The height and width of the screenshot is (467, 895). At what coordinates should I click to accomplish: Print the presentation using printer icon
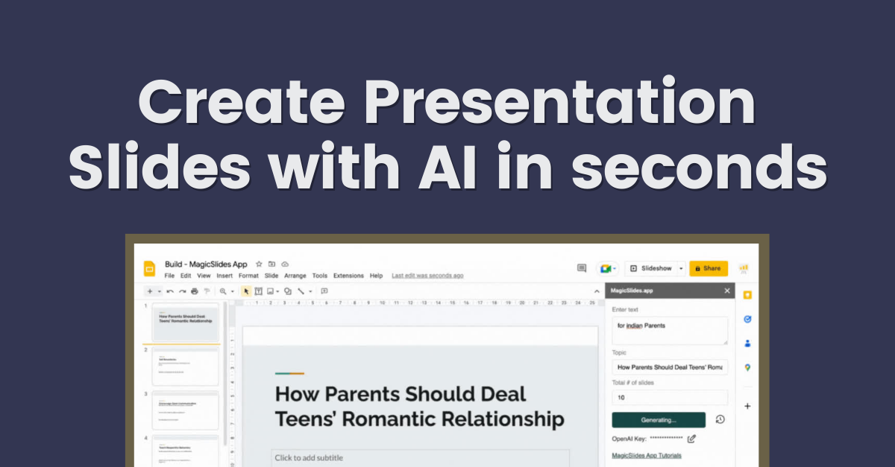pyautogui.click(x=195, y=291)
